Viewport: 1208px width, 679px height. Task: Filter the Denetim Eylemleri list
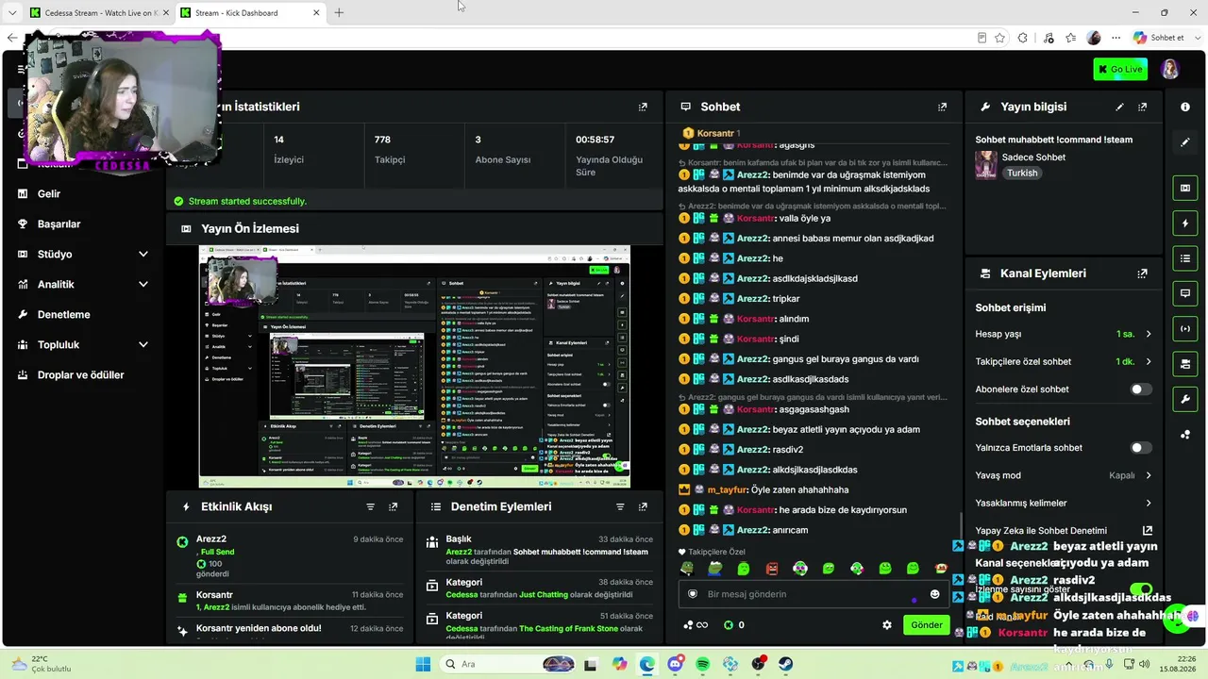[620, 506]
